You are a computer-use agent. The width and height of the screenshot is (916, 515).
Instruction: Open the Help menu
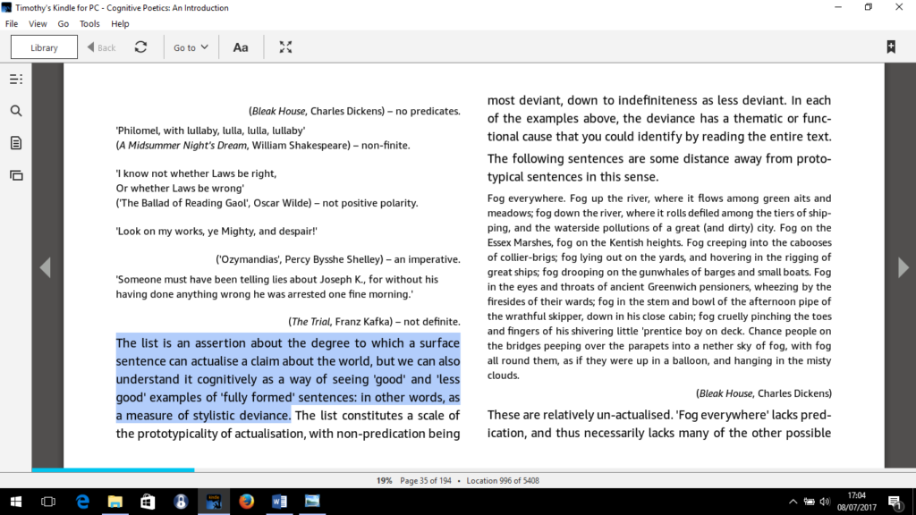(120, 24)
